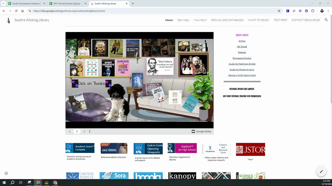Click the edit pencil floating button
This screenshot has width=332, height=186.
321,172
